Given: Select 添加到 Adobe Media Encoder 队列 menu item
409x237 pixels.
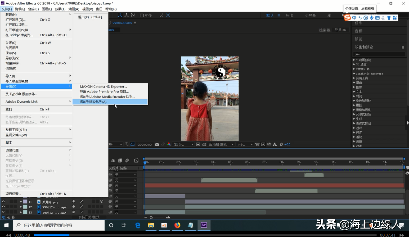Looking at the screenshot, I should (107, 97).
